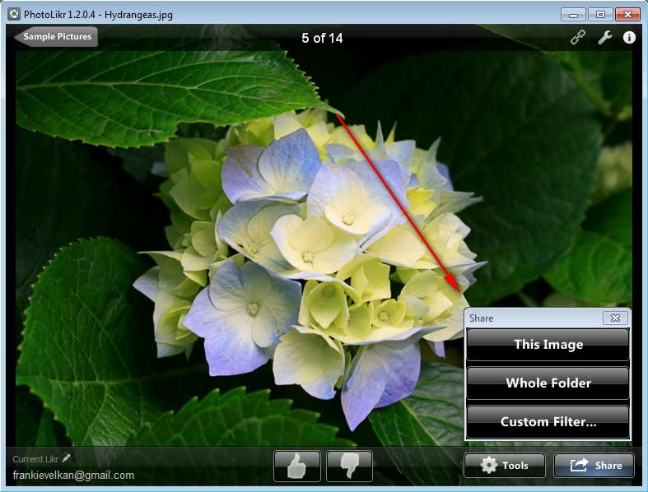Screen dimensions: 648x492
Task: Dislike the photo with thumbs down
Action: (349, 466)
